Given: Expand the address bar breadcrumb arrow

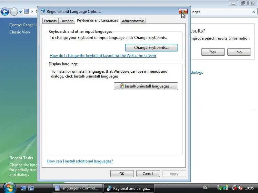Looking at the screenshot, I should click(x=32, y=12).
